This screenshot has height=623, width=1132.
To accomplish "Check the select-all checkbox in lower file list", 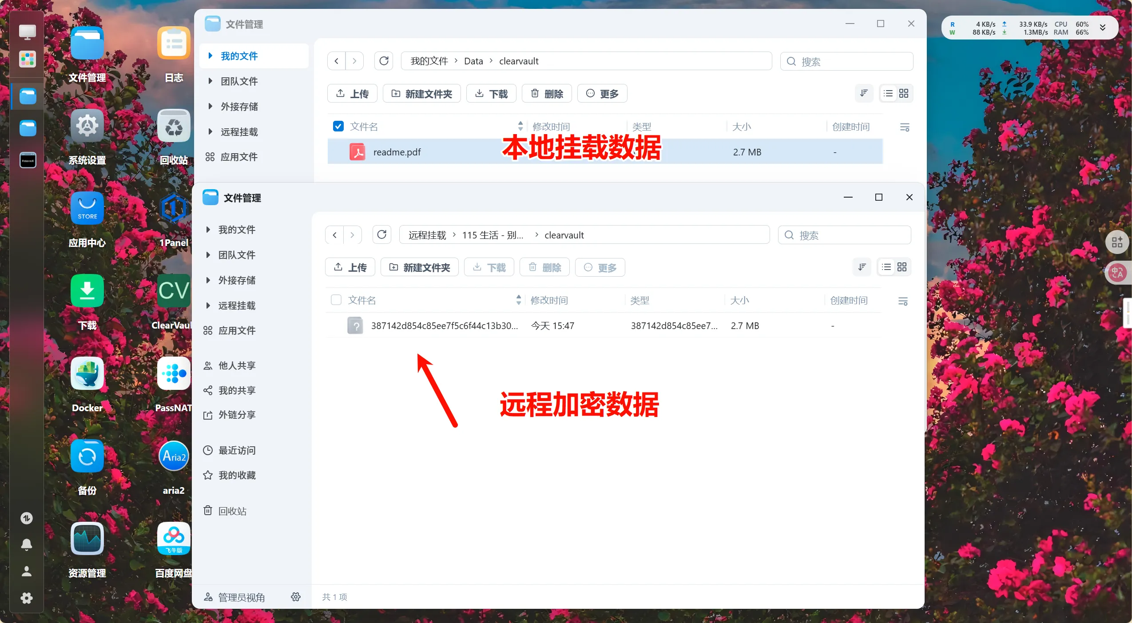I will point(336,300).
